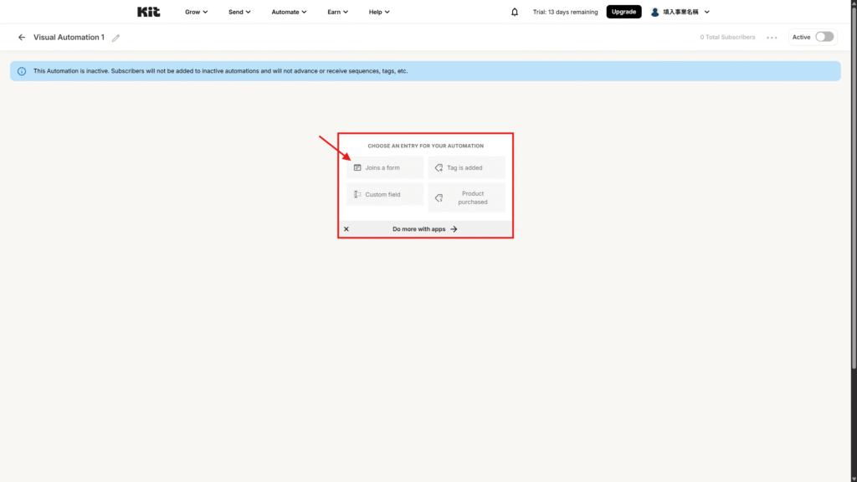The width and height of the screenshot is (857, 482).
Task: Toggle the automation Active switch
Action: [x=824, y=37]
